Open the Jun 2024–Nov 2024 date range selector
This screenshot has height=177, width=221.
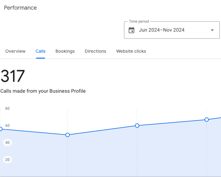(x=162, y=30)
